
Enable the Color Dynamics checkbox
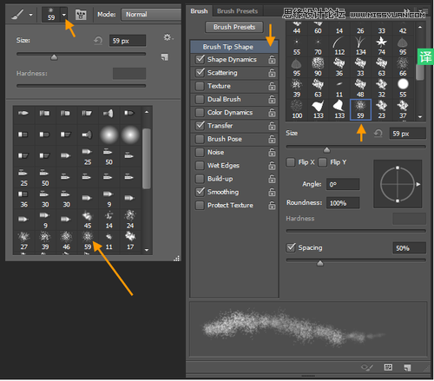coord(200,112)
